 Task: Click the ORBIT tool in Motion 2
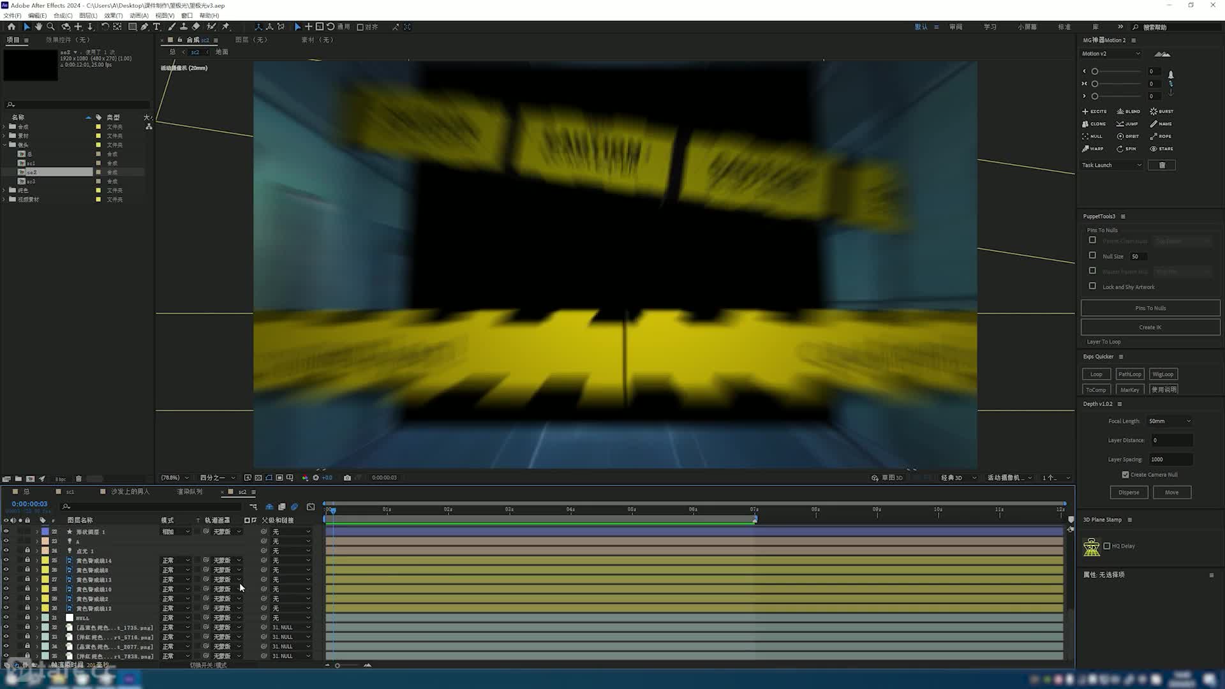1128,137
